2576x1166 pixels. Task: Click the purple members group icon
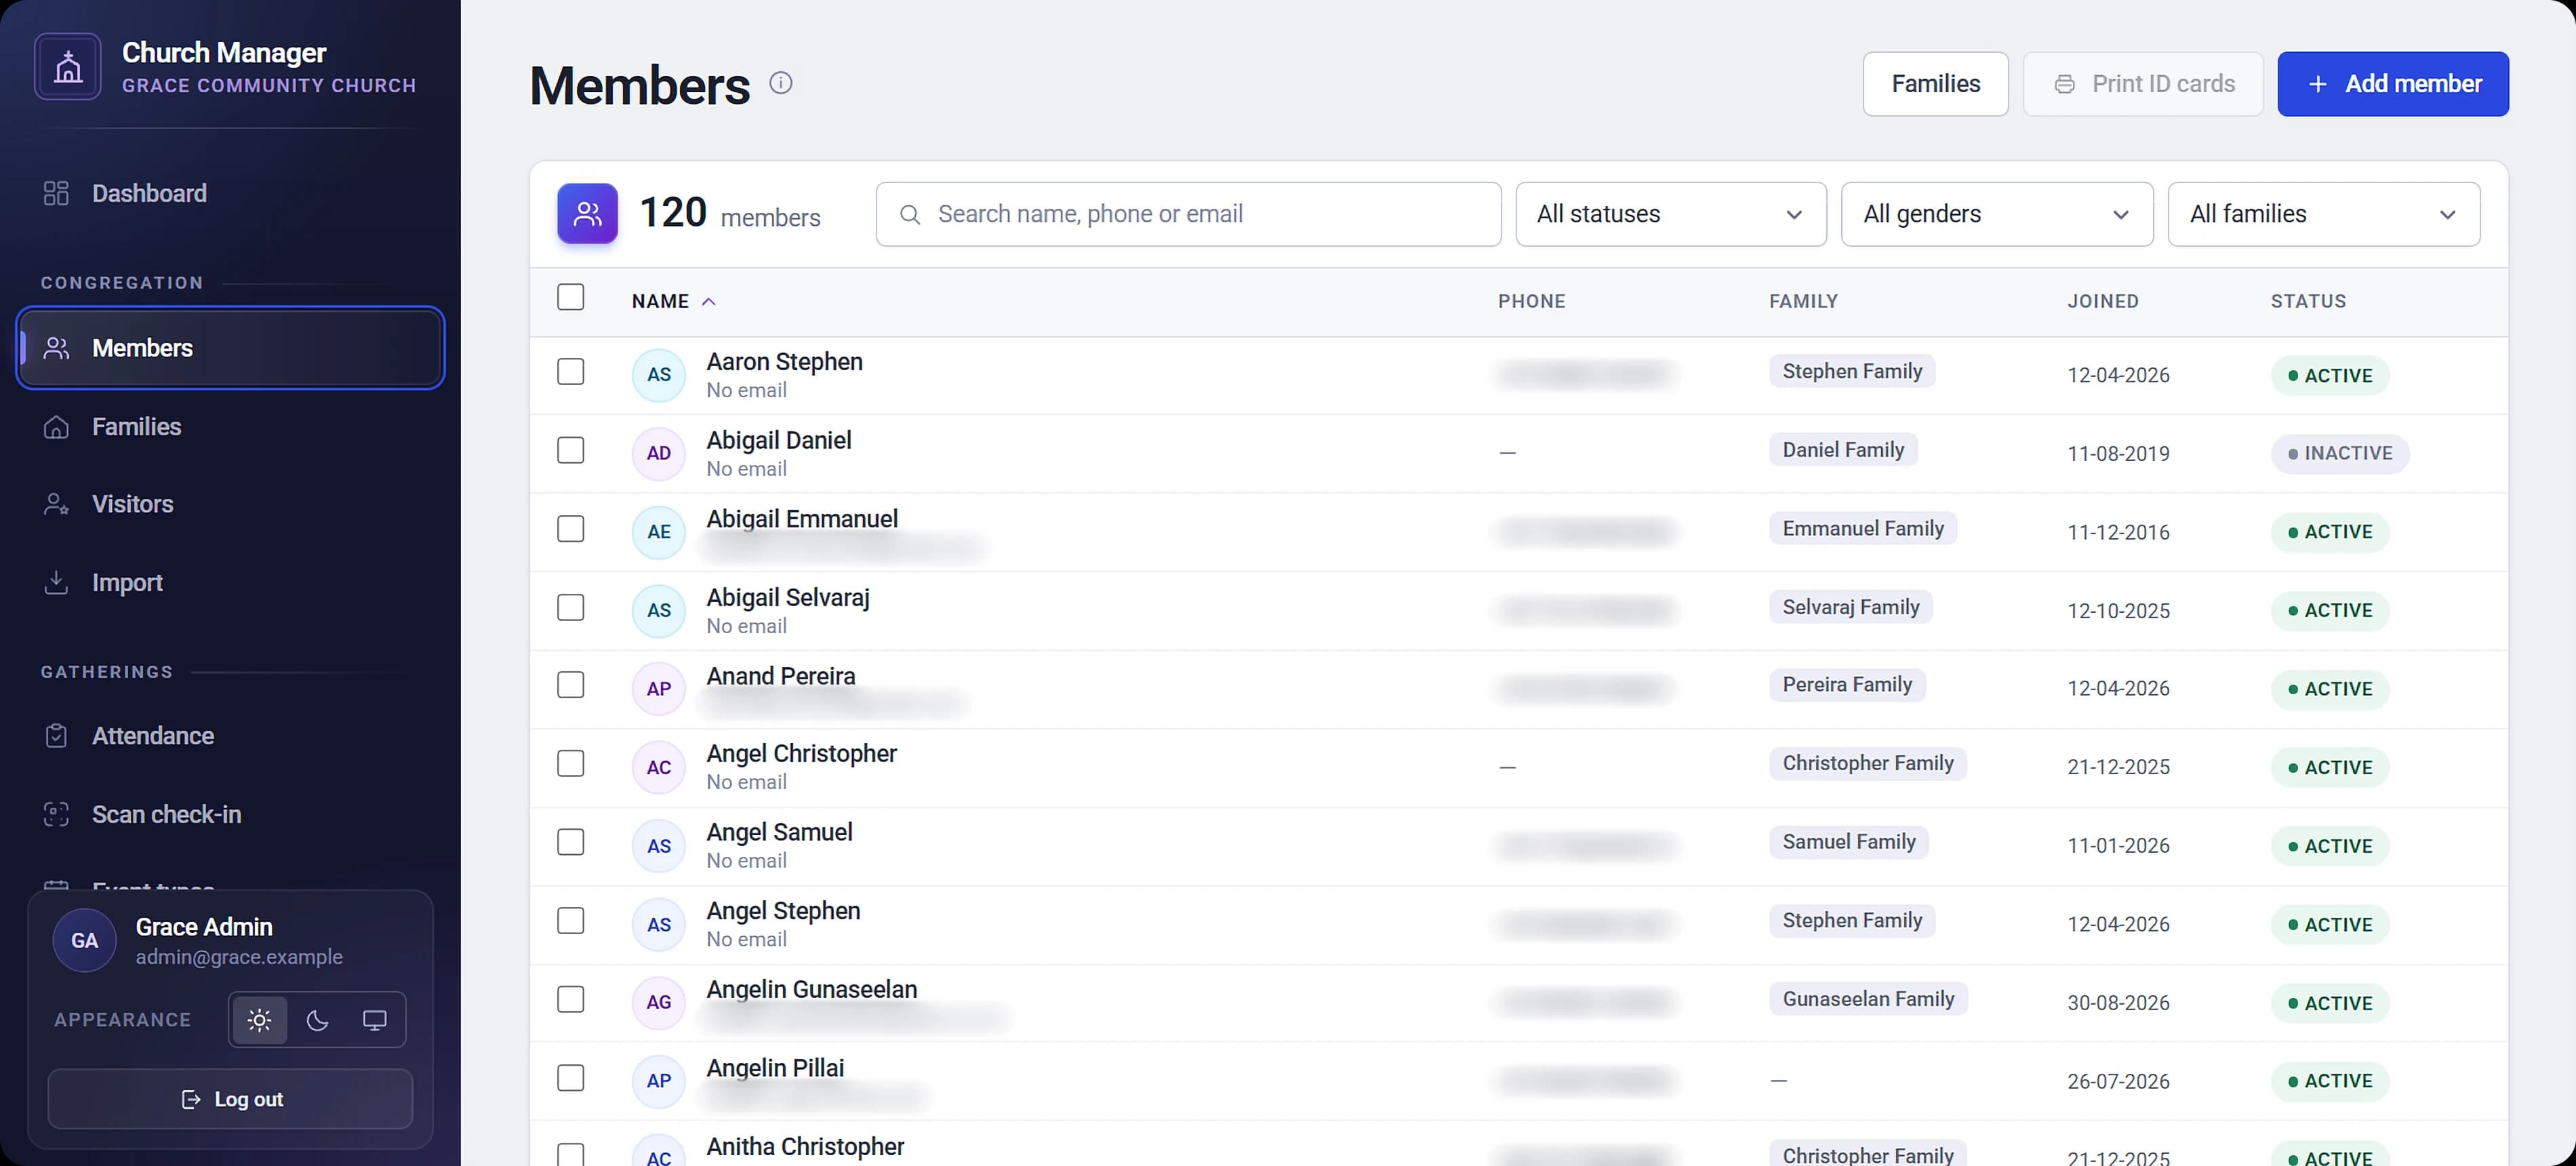click(x=588, y=214)
